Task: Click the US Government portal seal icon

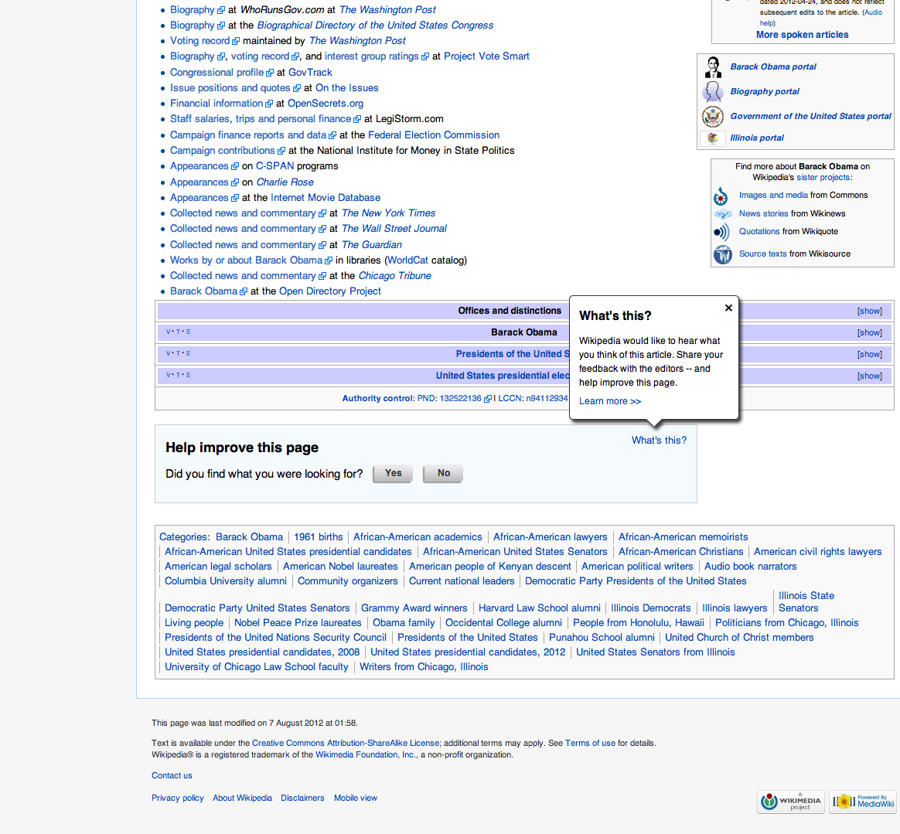Action: click(x=713, y=117)
